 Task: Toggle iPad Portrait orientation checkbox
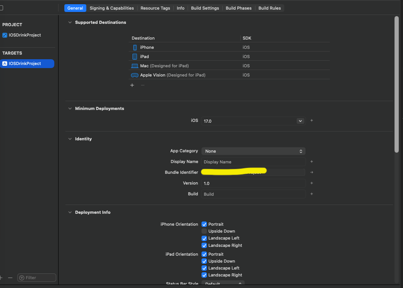pyautogui.click(x=204, y=255)
